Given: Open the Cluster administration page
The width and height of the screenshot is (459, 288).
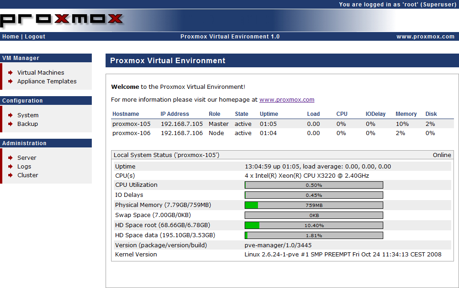Looking at the screenshot, I should point(28,175).
